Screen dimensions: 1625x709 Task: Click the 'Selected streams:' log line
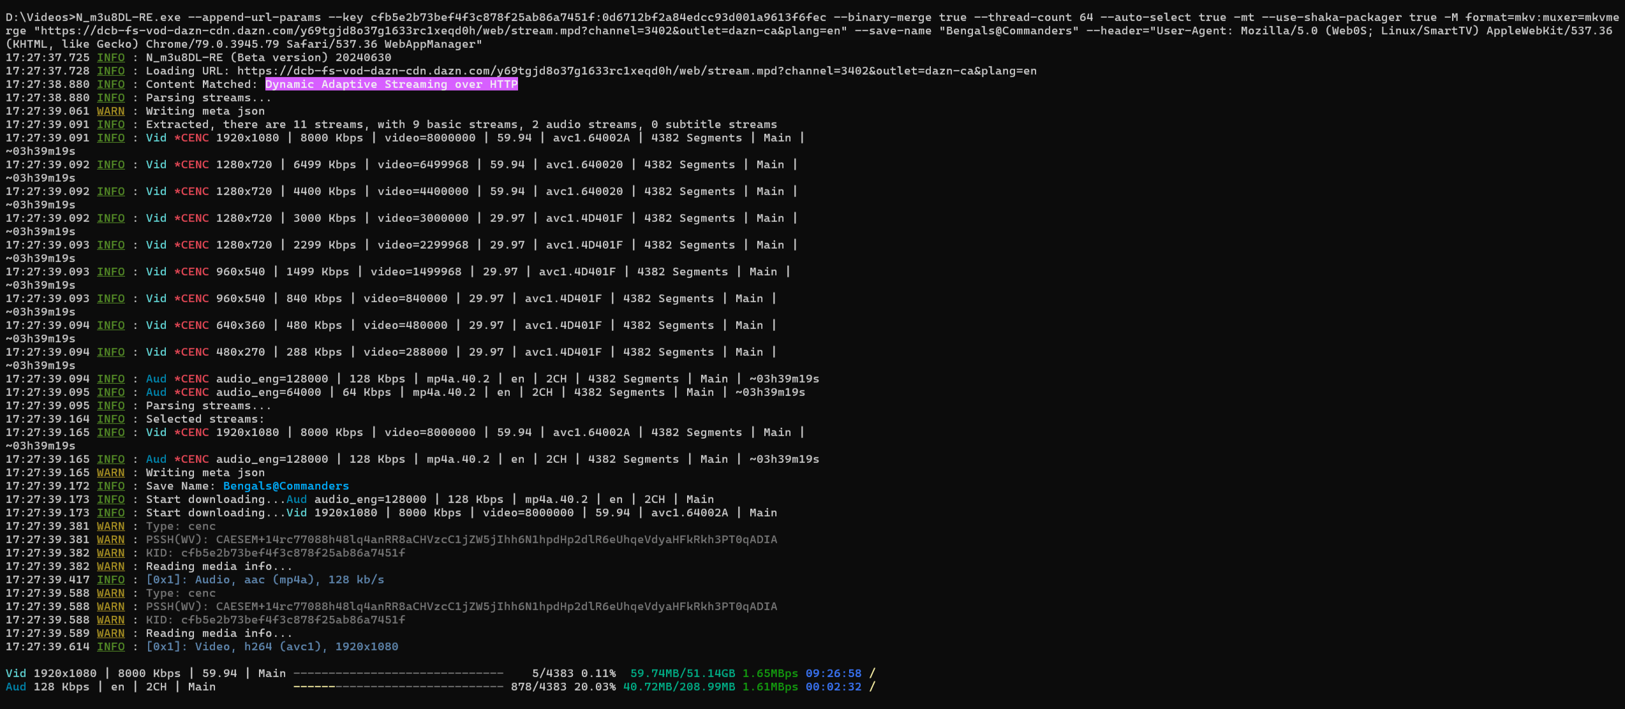(x=205, y=419)
